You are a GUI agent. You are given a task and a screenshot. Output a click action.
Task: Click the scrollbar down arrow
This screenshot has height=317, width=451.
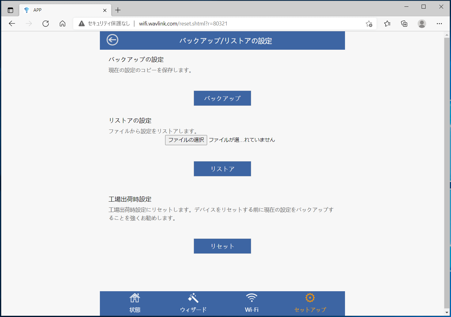click(x=447, y=312)
